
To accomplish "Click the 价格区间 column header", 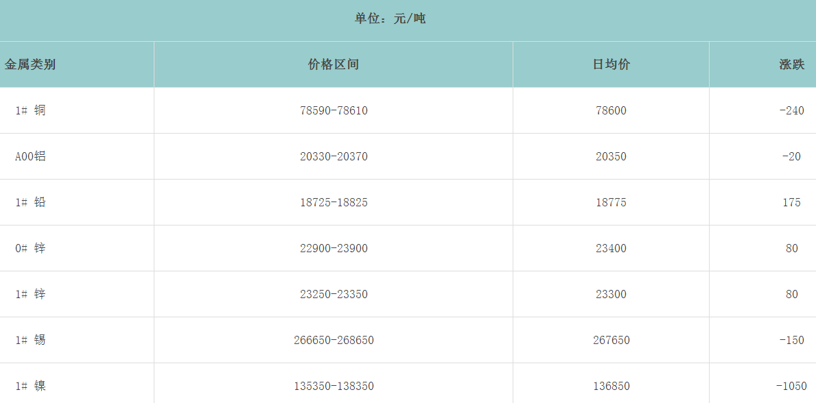I will coord(334,64).
